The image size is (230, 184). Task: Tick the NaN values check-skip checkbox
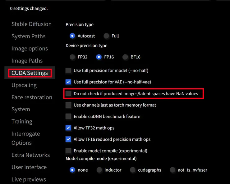click(68, 93)
